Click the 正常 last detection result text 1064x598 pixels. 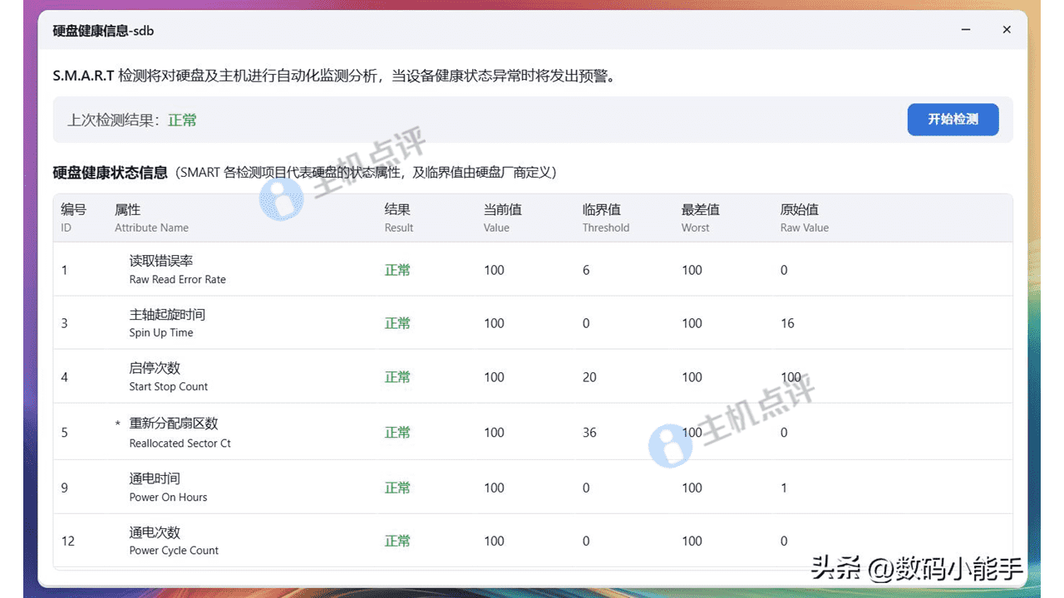tap(182, 120)
